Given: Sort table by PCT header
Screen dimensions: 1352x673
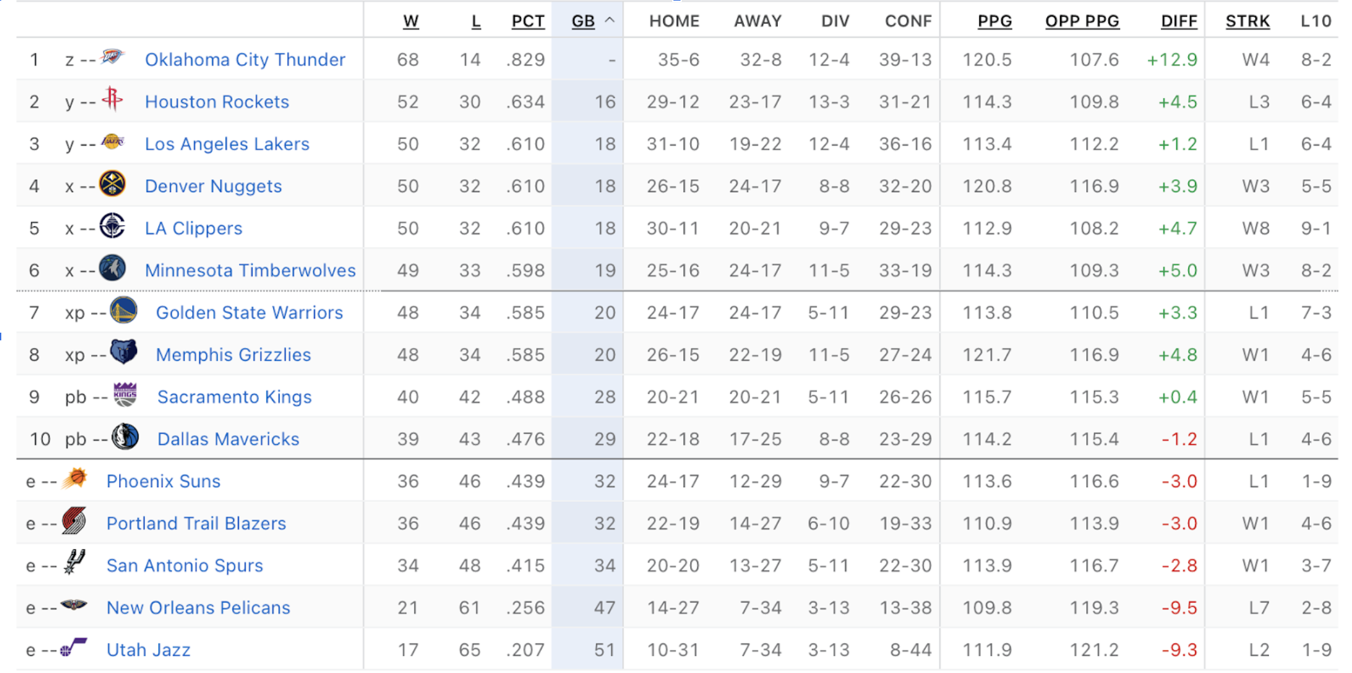Looking at the screenshot, I should pyautogui.click(x=527, y=21).
